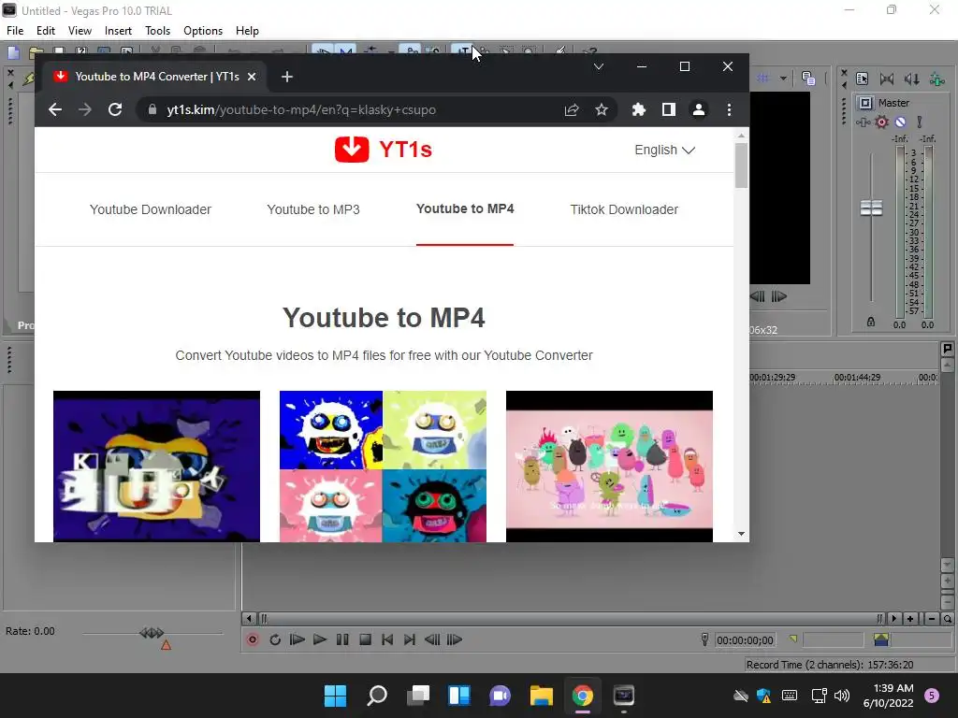Image resolution: width=958 pixels, height=718 pixels.
Task: Toggle Chrome side panel icon
Action: (x=668, y=110)
